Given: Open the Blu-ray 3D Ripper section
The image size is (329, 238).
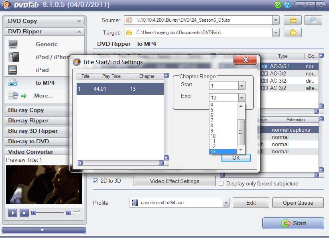Looking at the screenshot, I should tap(37, 131).
